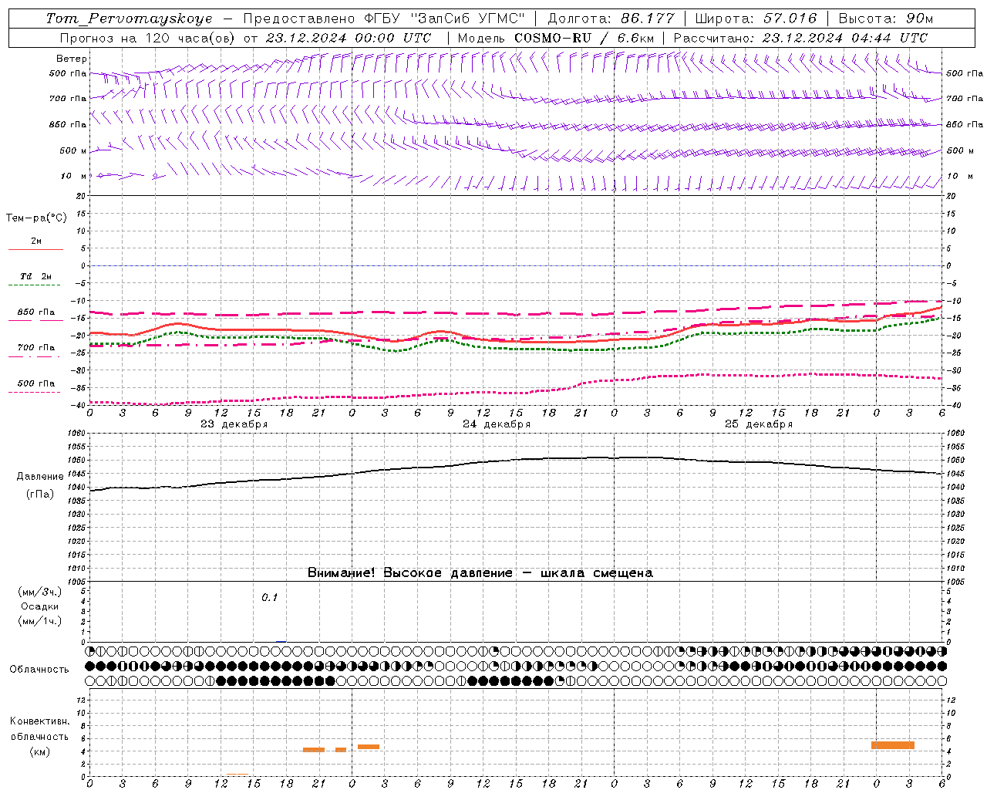Screen dimensions: 987x790
Task: Click '500 гПа' in the temperature legend
Action: [36, 383]
